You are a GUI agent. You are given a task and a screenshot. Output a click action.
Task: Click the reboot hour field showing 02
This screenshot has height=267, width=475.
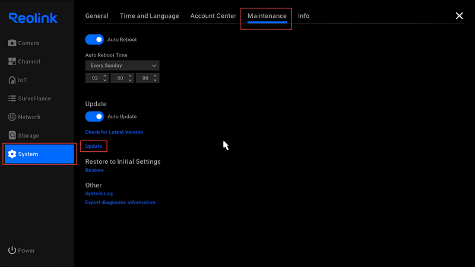[94, 78]
